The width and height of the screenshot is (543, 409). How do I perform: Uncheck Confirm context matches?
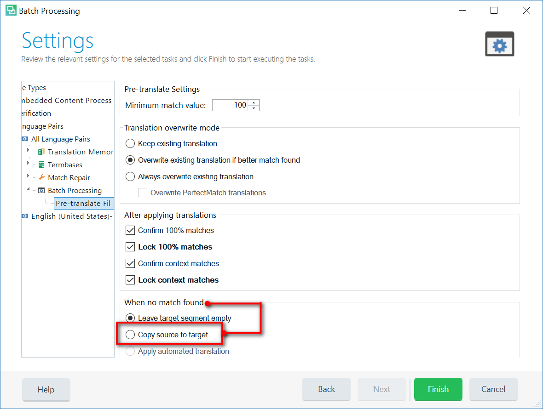point(130,263)
